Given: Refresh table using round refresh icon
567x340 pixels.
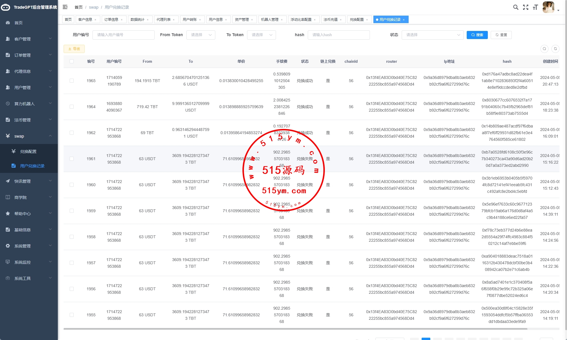Looking at the screenshot, I should pos(555,49).
